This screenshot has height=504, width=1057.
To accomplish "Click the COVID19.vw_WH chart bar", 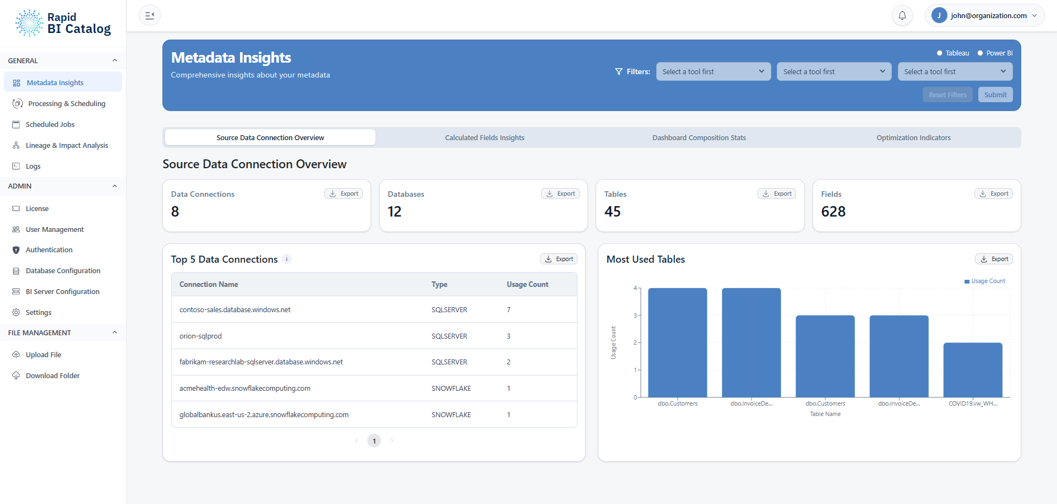I will pos(973,370).
